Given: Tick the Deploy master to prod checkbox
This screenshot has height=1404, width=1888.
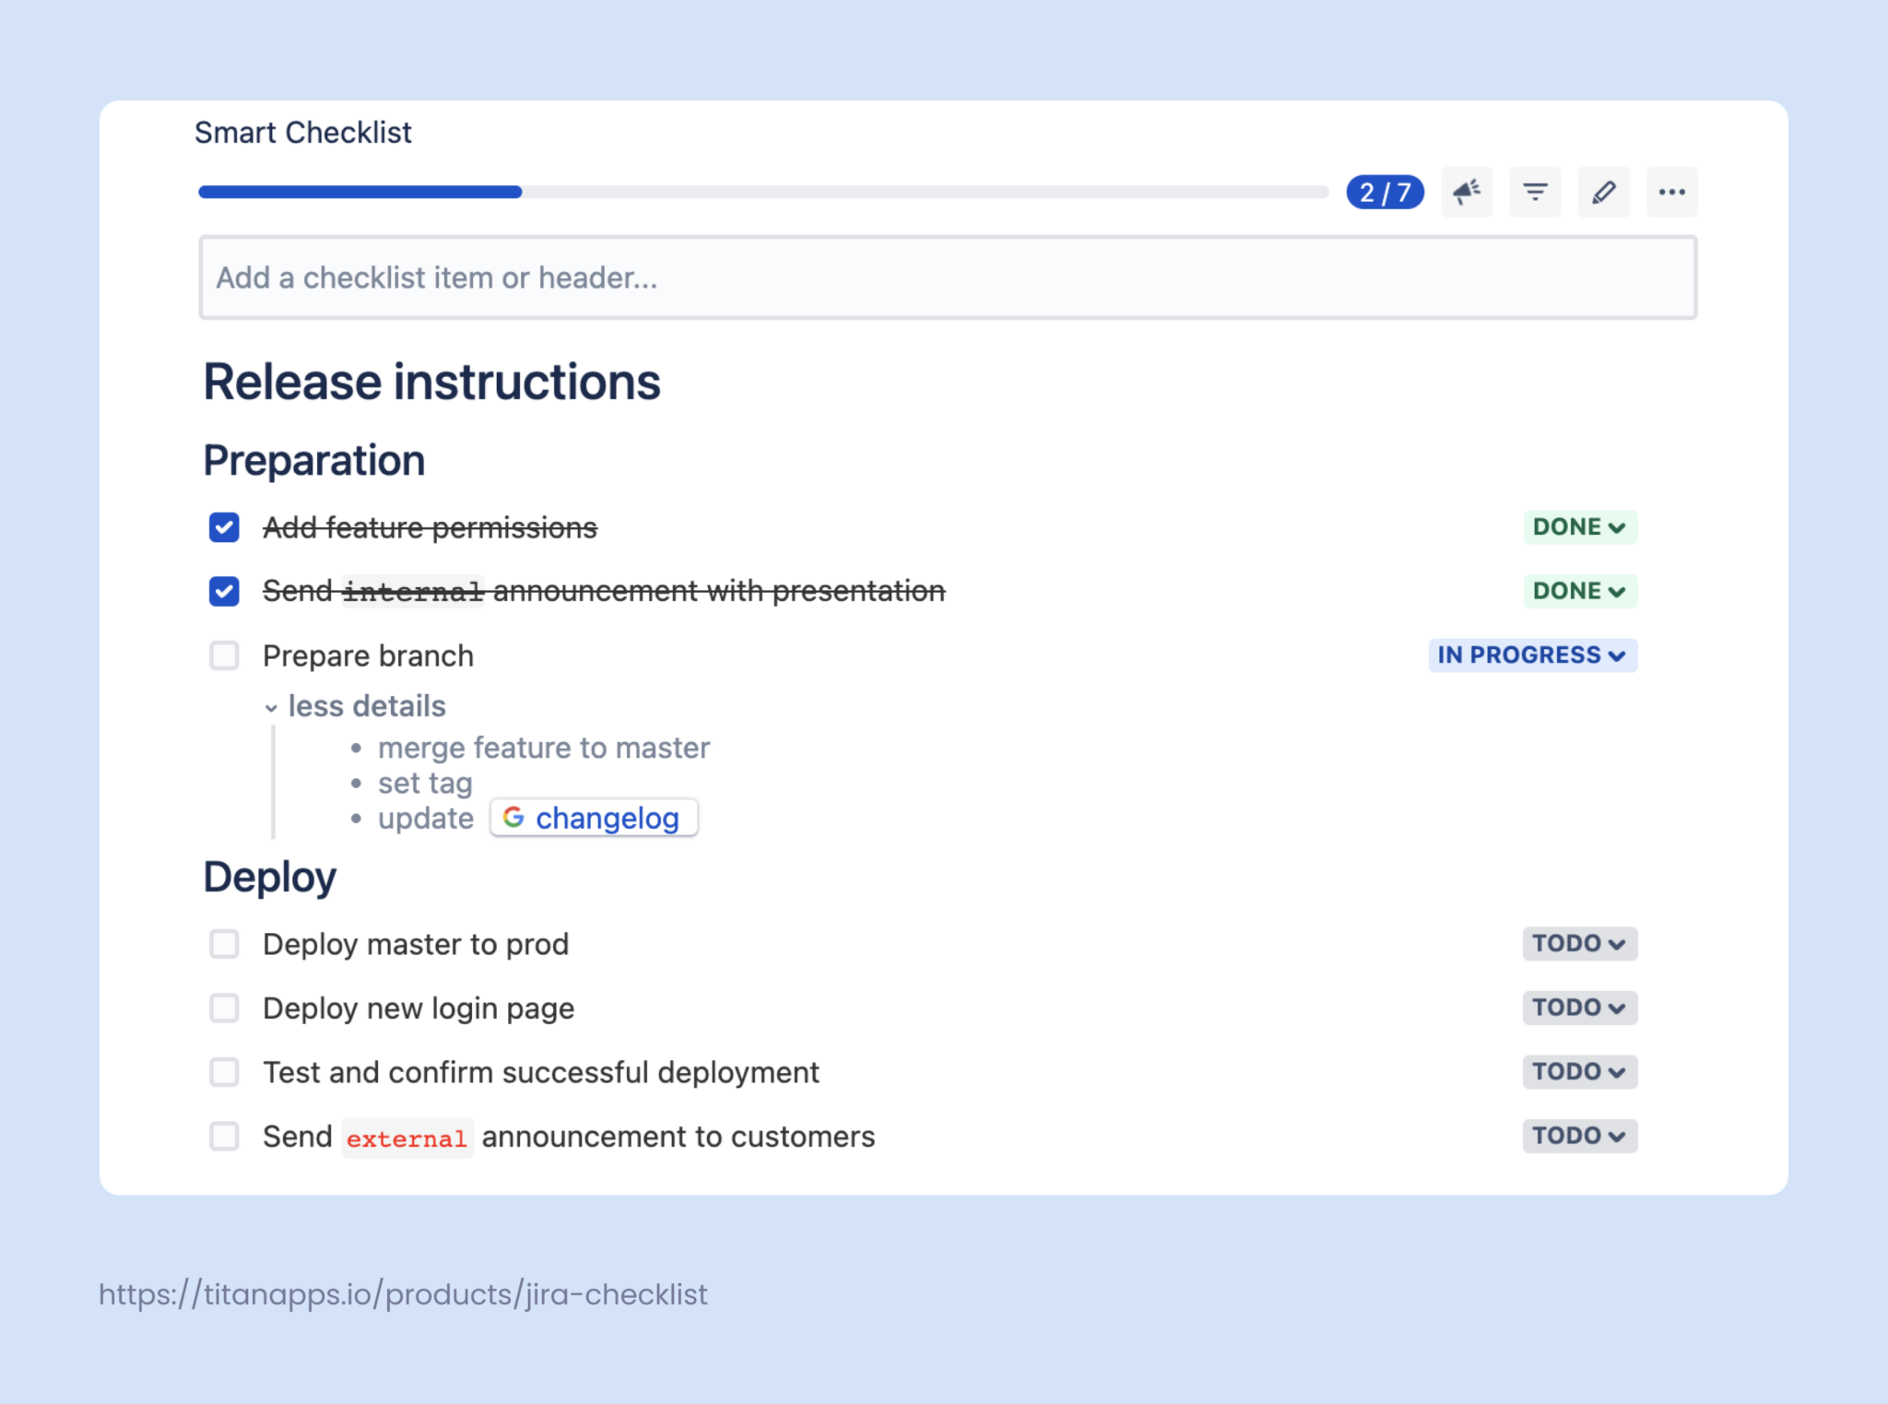Looking at the screenshot, I should tap(224, 944).
